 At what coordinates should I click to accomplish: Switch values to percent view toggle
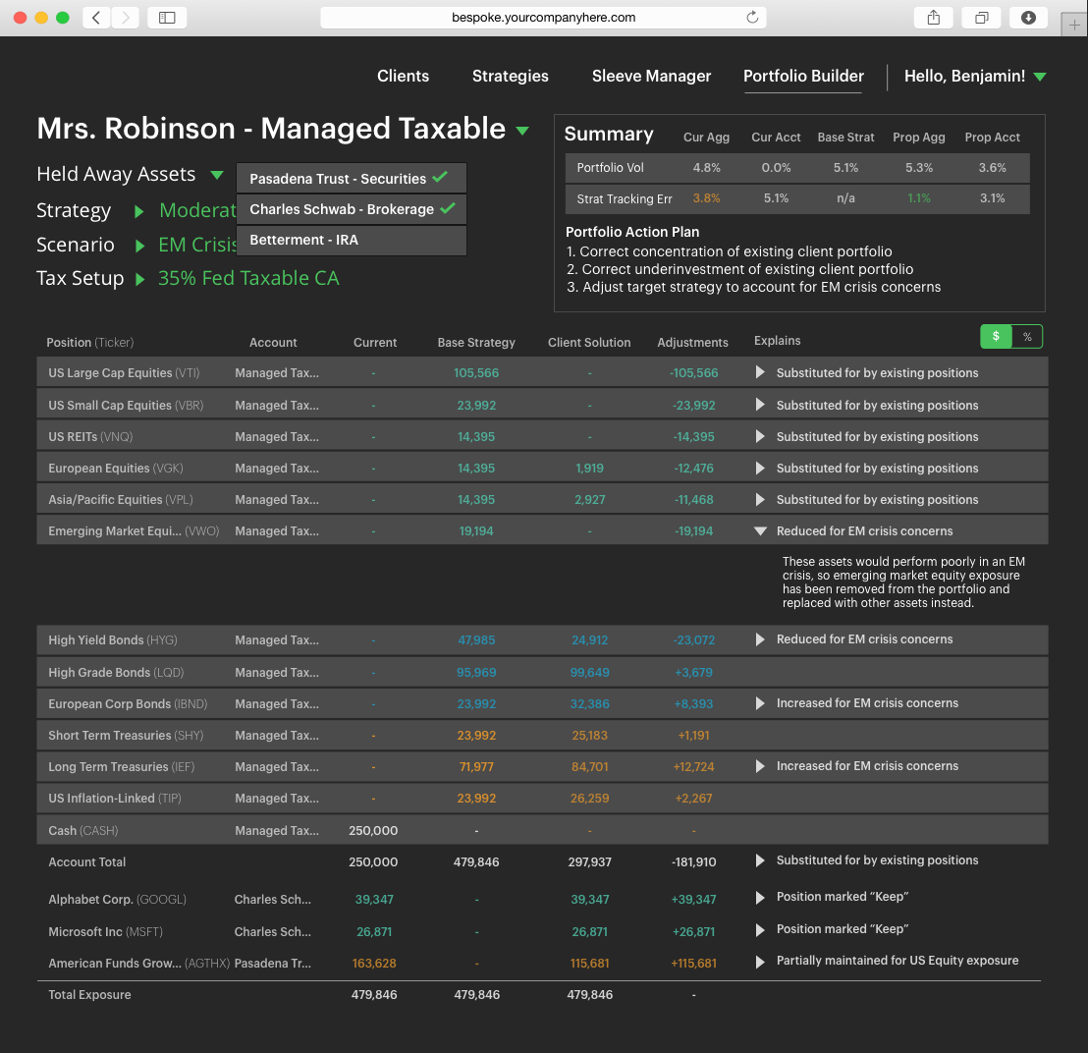(1027, 337)
